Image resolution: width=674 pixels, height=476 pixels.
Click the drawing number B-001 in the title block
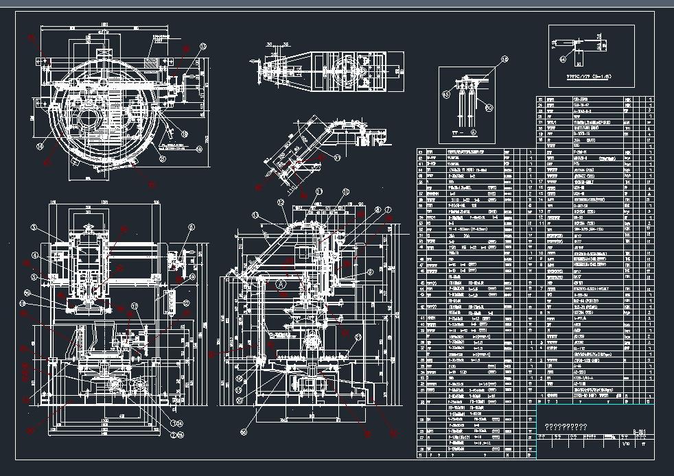point(640,432)
